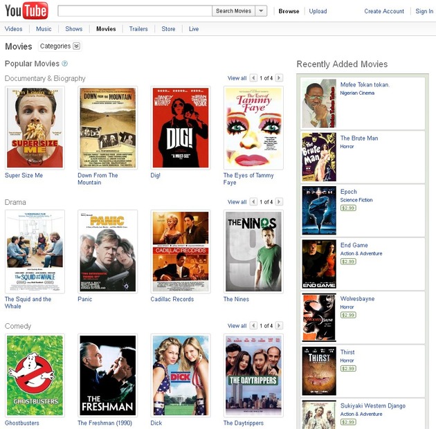This screenshot has height=429, width=436.
Task: Open The Brute Man title link
Action: (x=359, y=138)
